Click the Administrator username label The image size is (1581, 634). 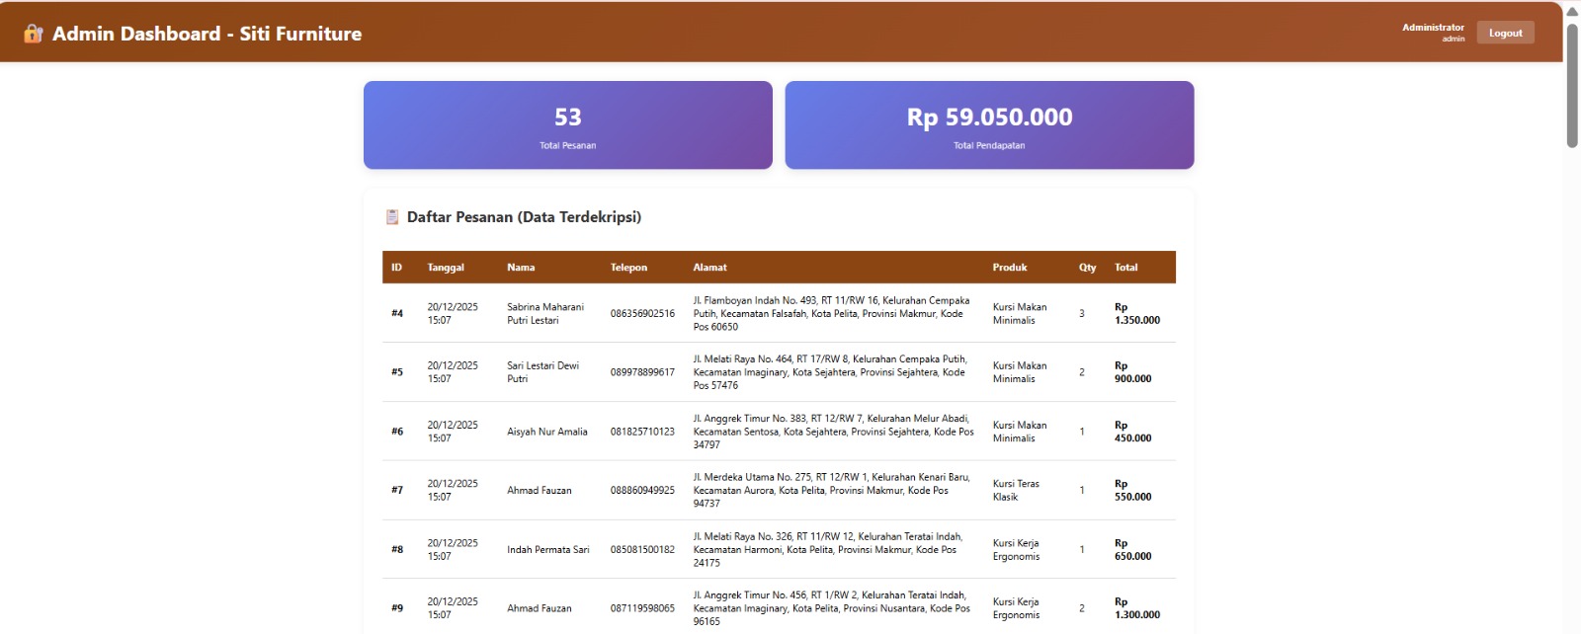(x=1433, y=28)
